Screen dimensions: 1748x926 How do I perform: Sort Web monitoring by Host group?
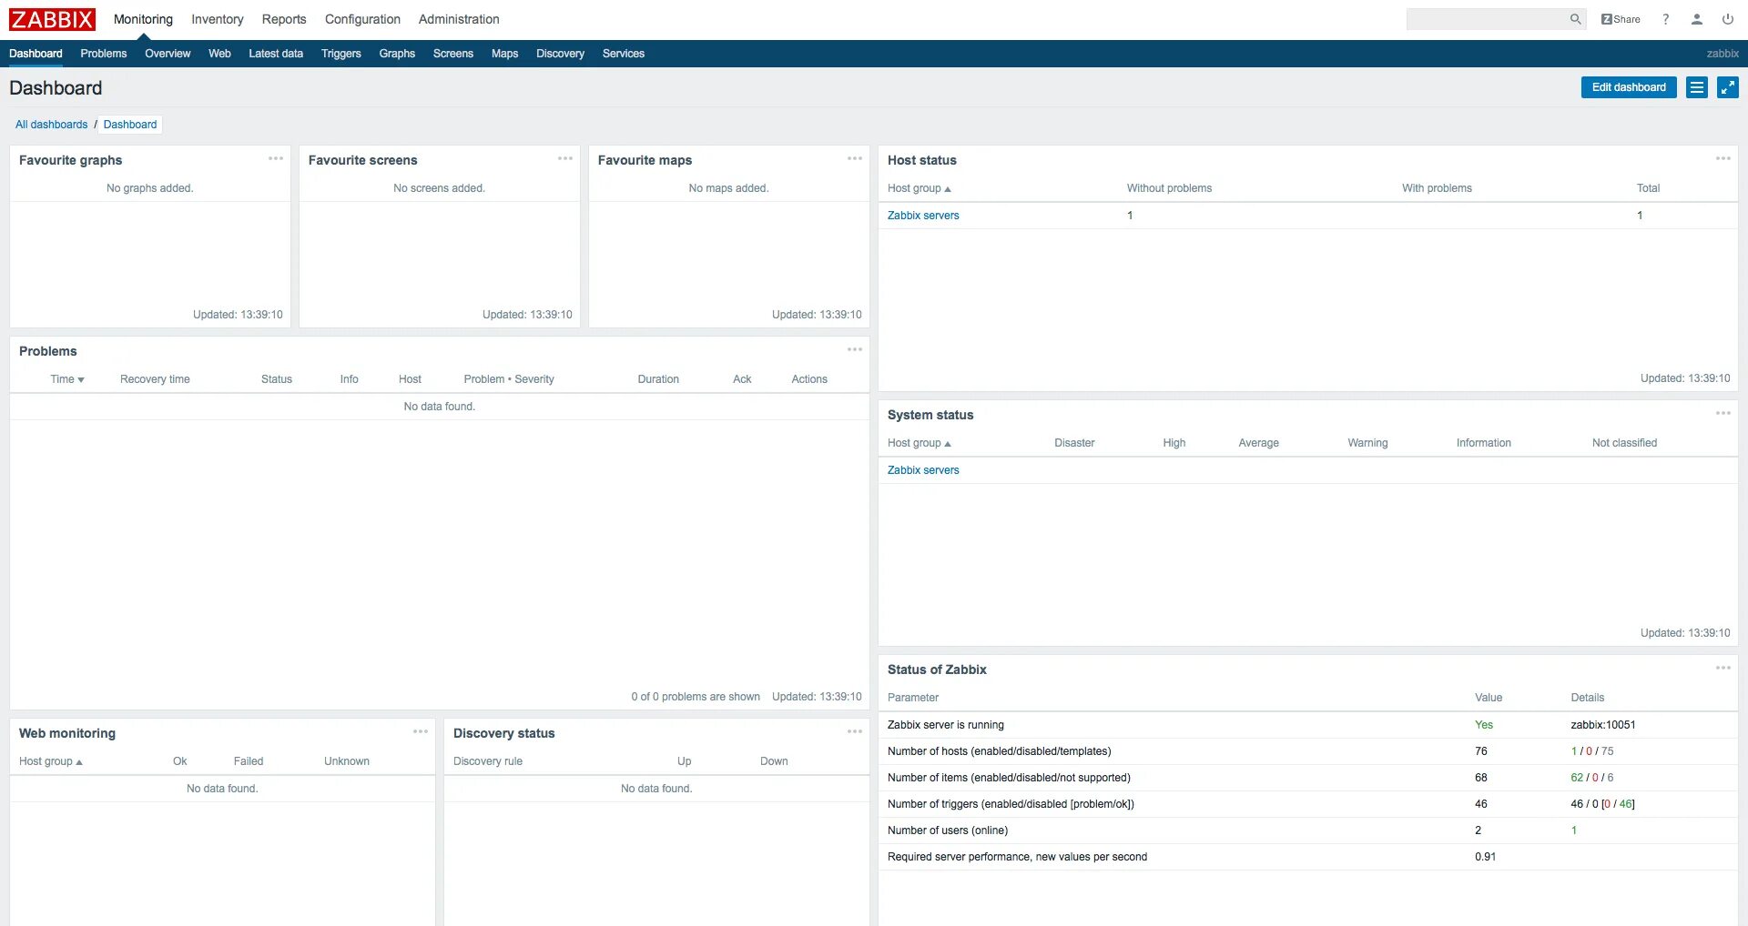[51, 761]
